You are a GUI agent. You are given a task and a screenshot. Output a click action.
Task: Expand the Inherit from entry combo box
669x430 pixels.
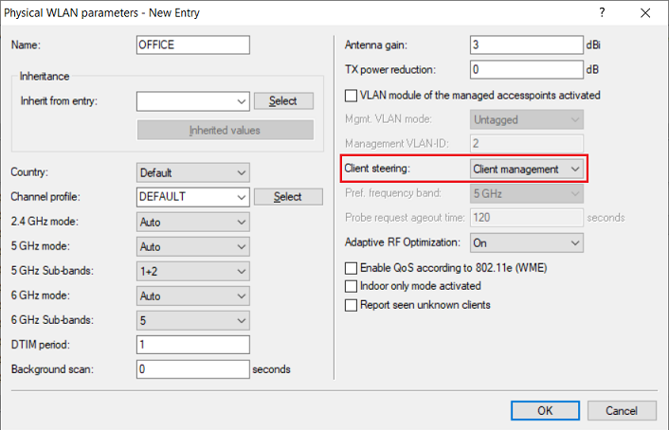pos(192,100)
